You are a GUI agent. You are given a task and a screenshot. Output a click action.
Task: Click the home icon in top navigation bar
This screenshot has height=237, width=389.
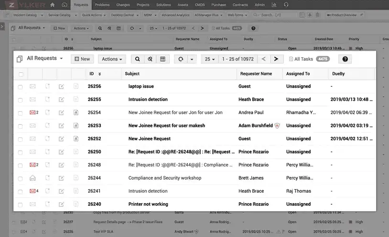[x=53, y=5]
